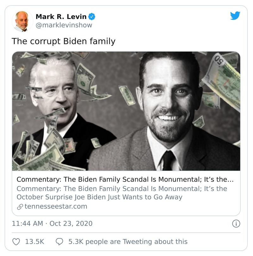Click the Twitter bird logo
This screenshot has height=256, width=253.
tap(235, 16)
